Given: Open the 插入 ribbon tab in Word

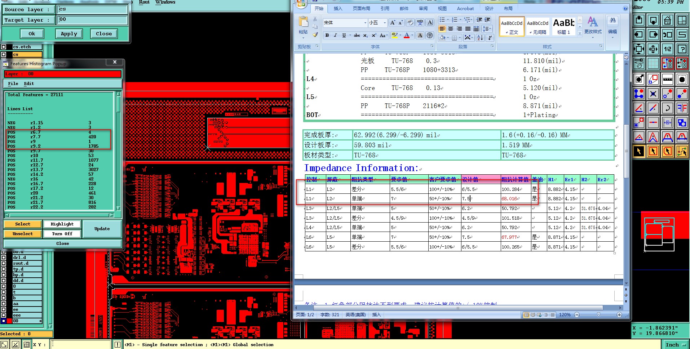Looking at the screenshot, I should [x=338, y=8].
